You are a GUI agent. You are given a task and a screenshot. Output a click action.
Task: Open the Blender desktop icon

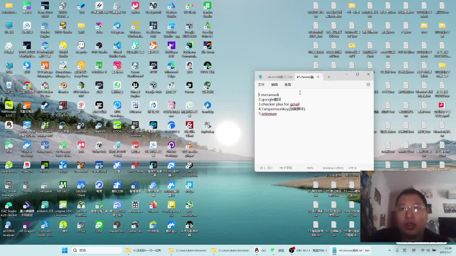[x=63, y=88]
